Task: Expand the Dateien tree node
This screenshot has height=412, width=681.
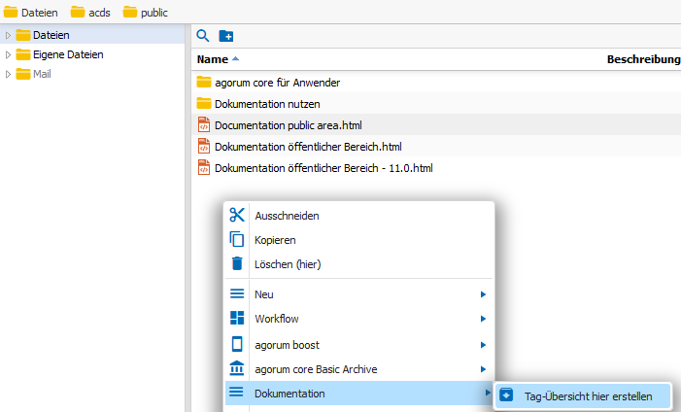Action: point(8,35)
